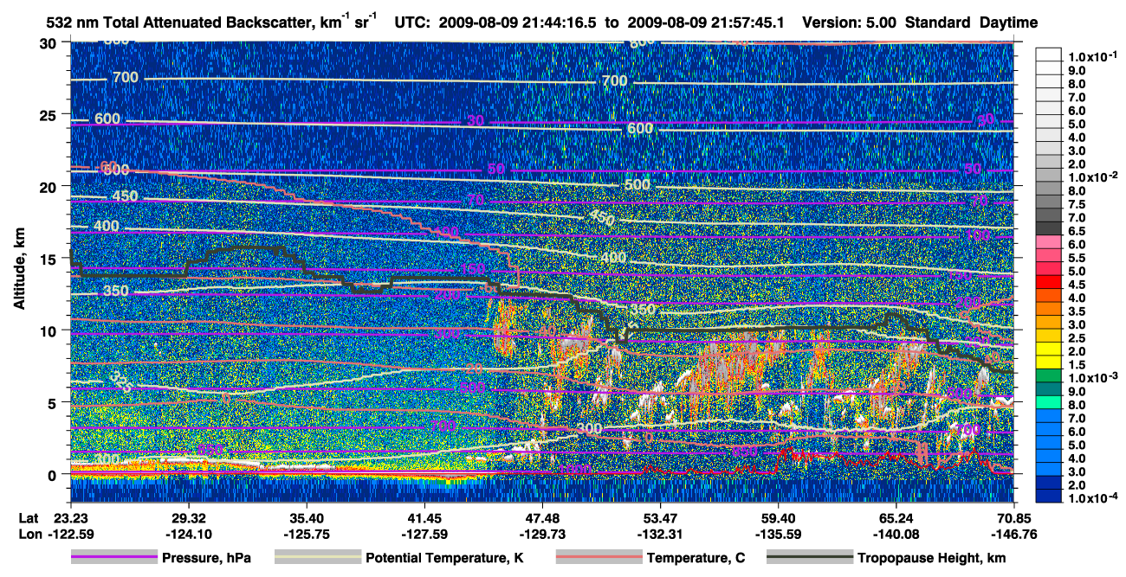The image size is (1126, 577).
Task: Click the altitude axis tick '30'
Action: click(49, 42)
